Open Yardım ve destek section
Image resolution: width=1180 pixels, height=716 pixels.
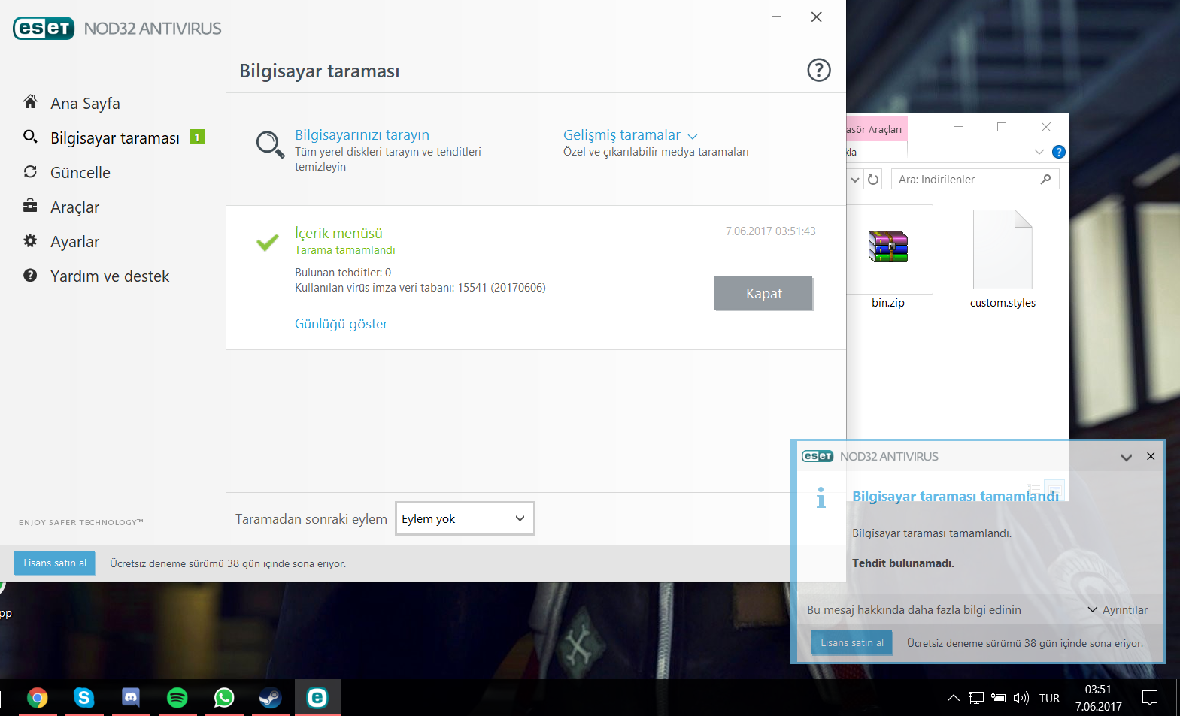pyautogui.click(x=110, y=276)
